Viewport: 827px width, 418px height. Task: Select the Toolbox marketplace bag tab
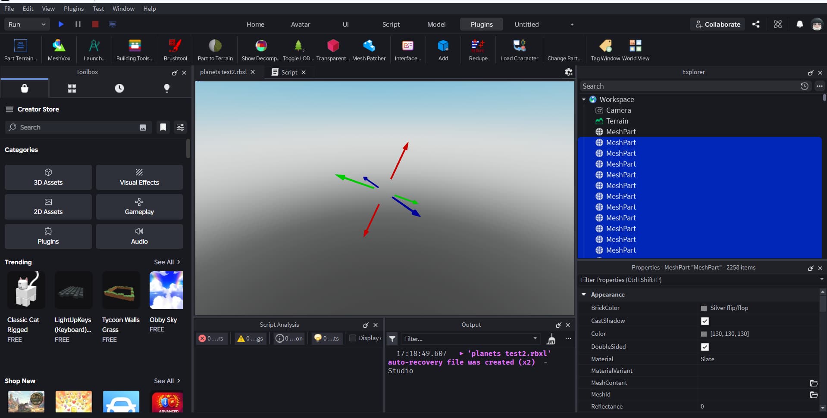click(25, 88)
